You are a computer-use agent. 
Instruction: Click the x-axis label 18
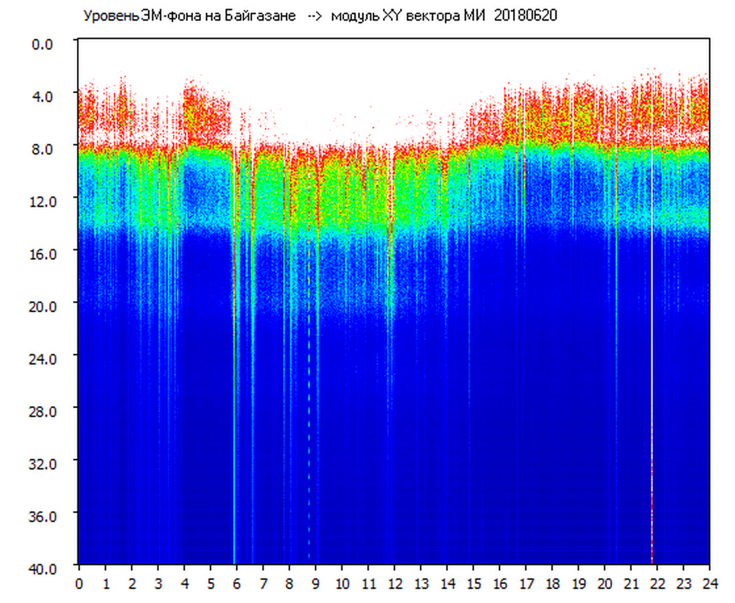[552, 583]
